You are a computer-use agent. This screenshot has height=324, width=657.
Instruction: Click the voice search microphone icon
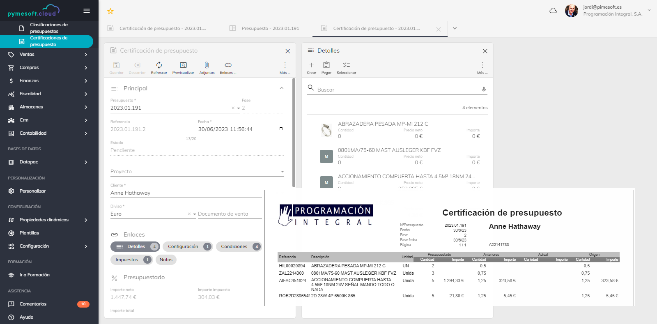click(484, 90)
